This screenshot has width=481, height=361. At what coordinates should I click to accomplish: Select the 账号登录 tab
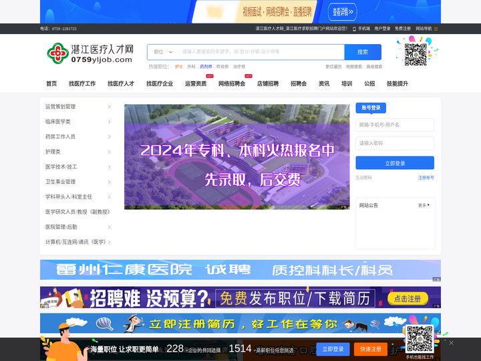click(x=371, y=108)
